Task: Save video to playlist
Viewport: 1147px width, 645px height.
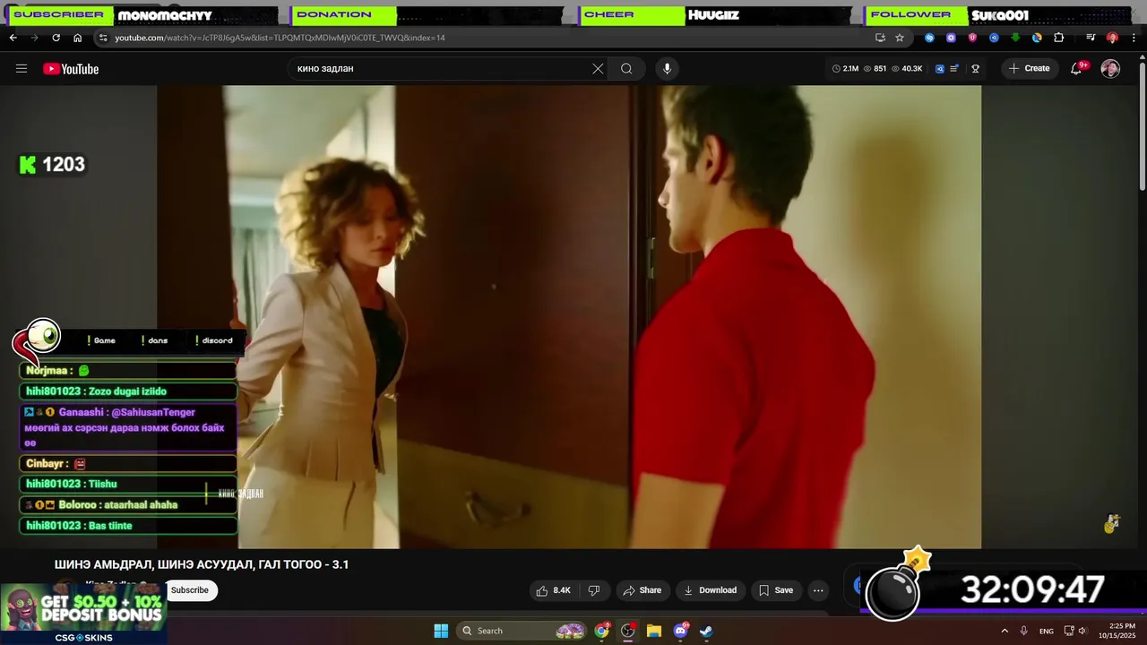Action: [776, 590]
